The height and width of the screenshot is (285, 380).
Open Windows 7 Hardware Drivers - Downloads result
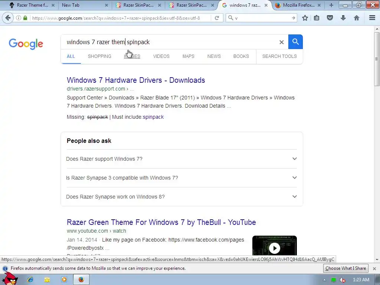click(136, 80)
